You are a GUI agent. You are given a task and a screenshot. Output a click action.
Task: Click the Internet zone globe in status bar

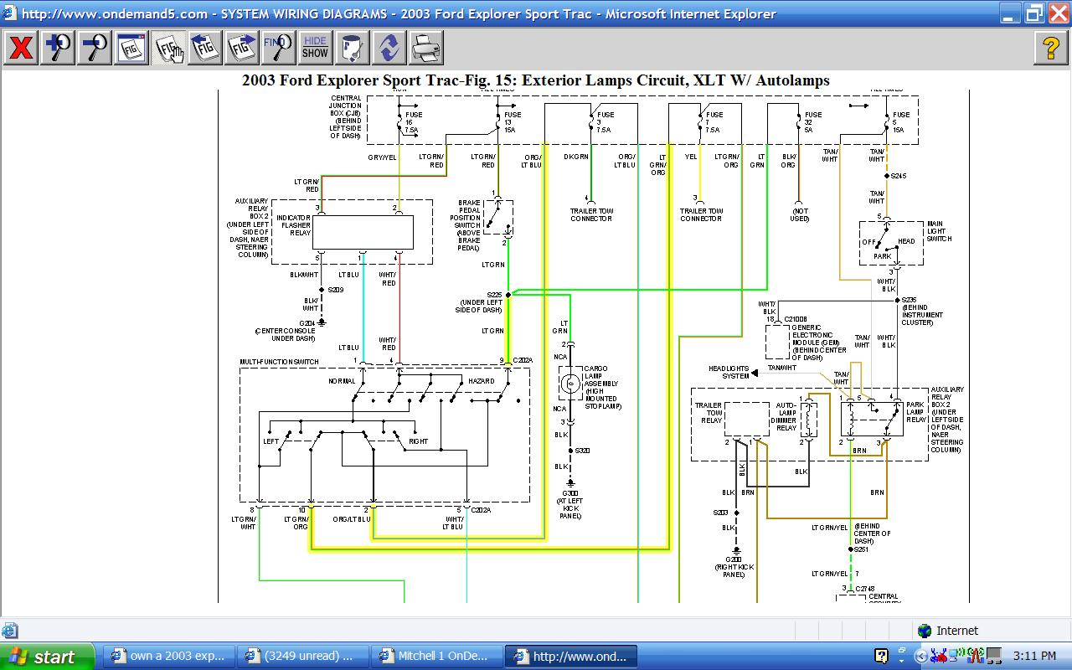click(925, 631)
